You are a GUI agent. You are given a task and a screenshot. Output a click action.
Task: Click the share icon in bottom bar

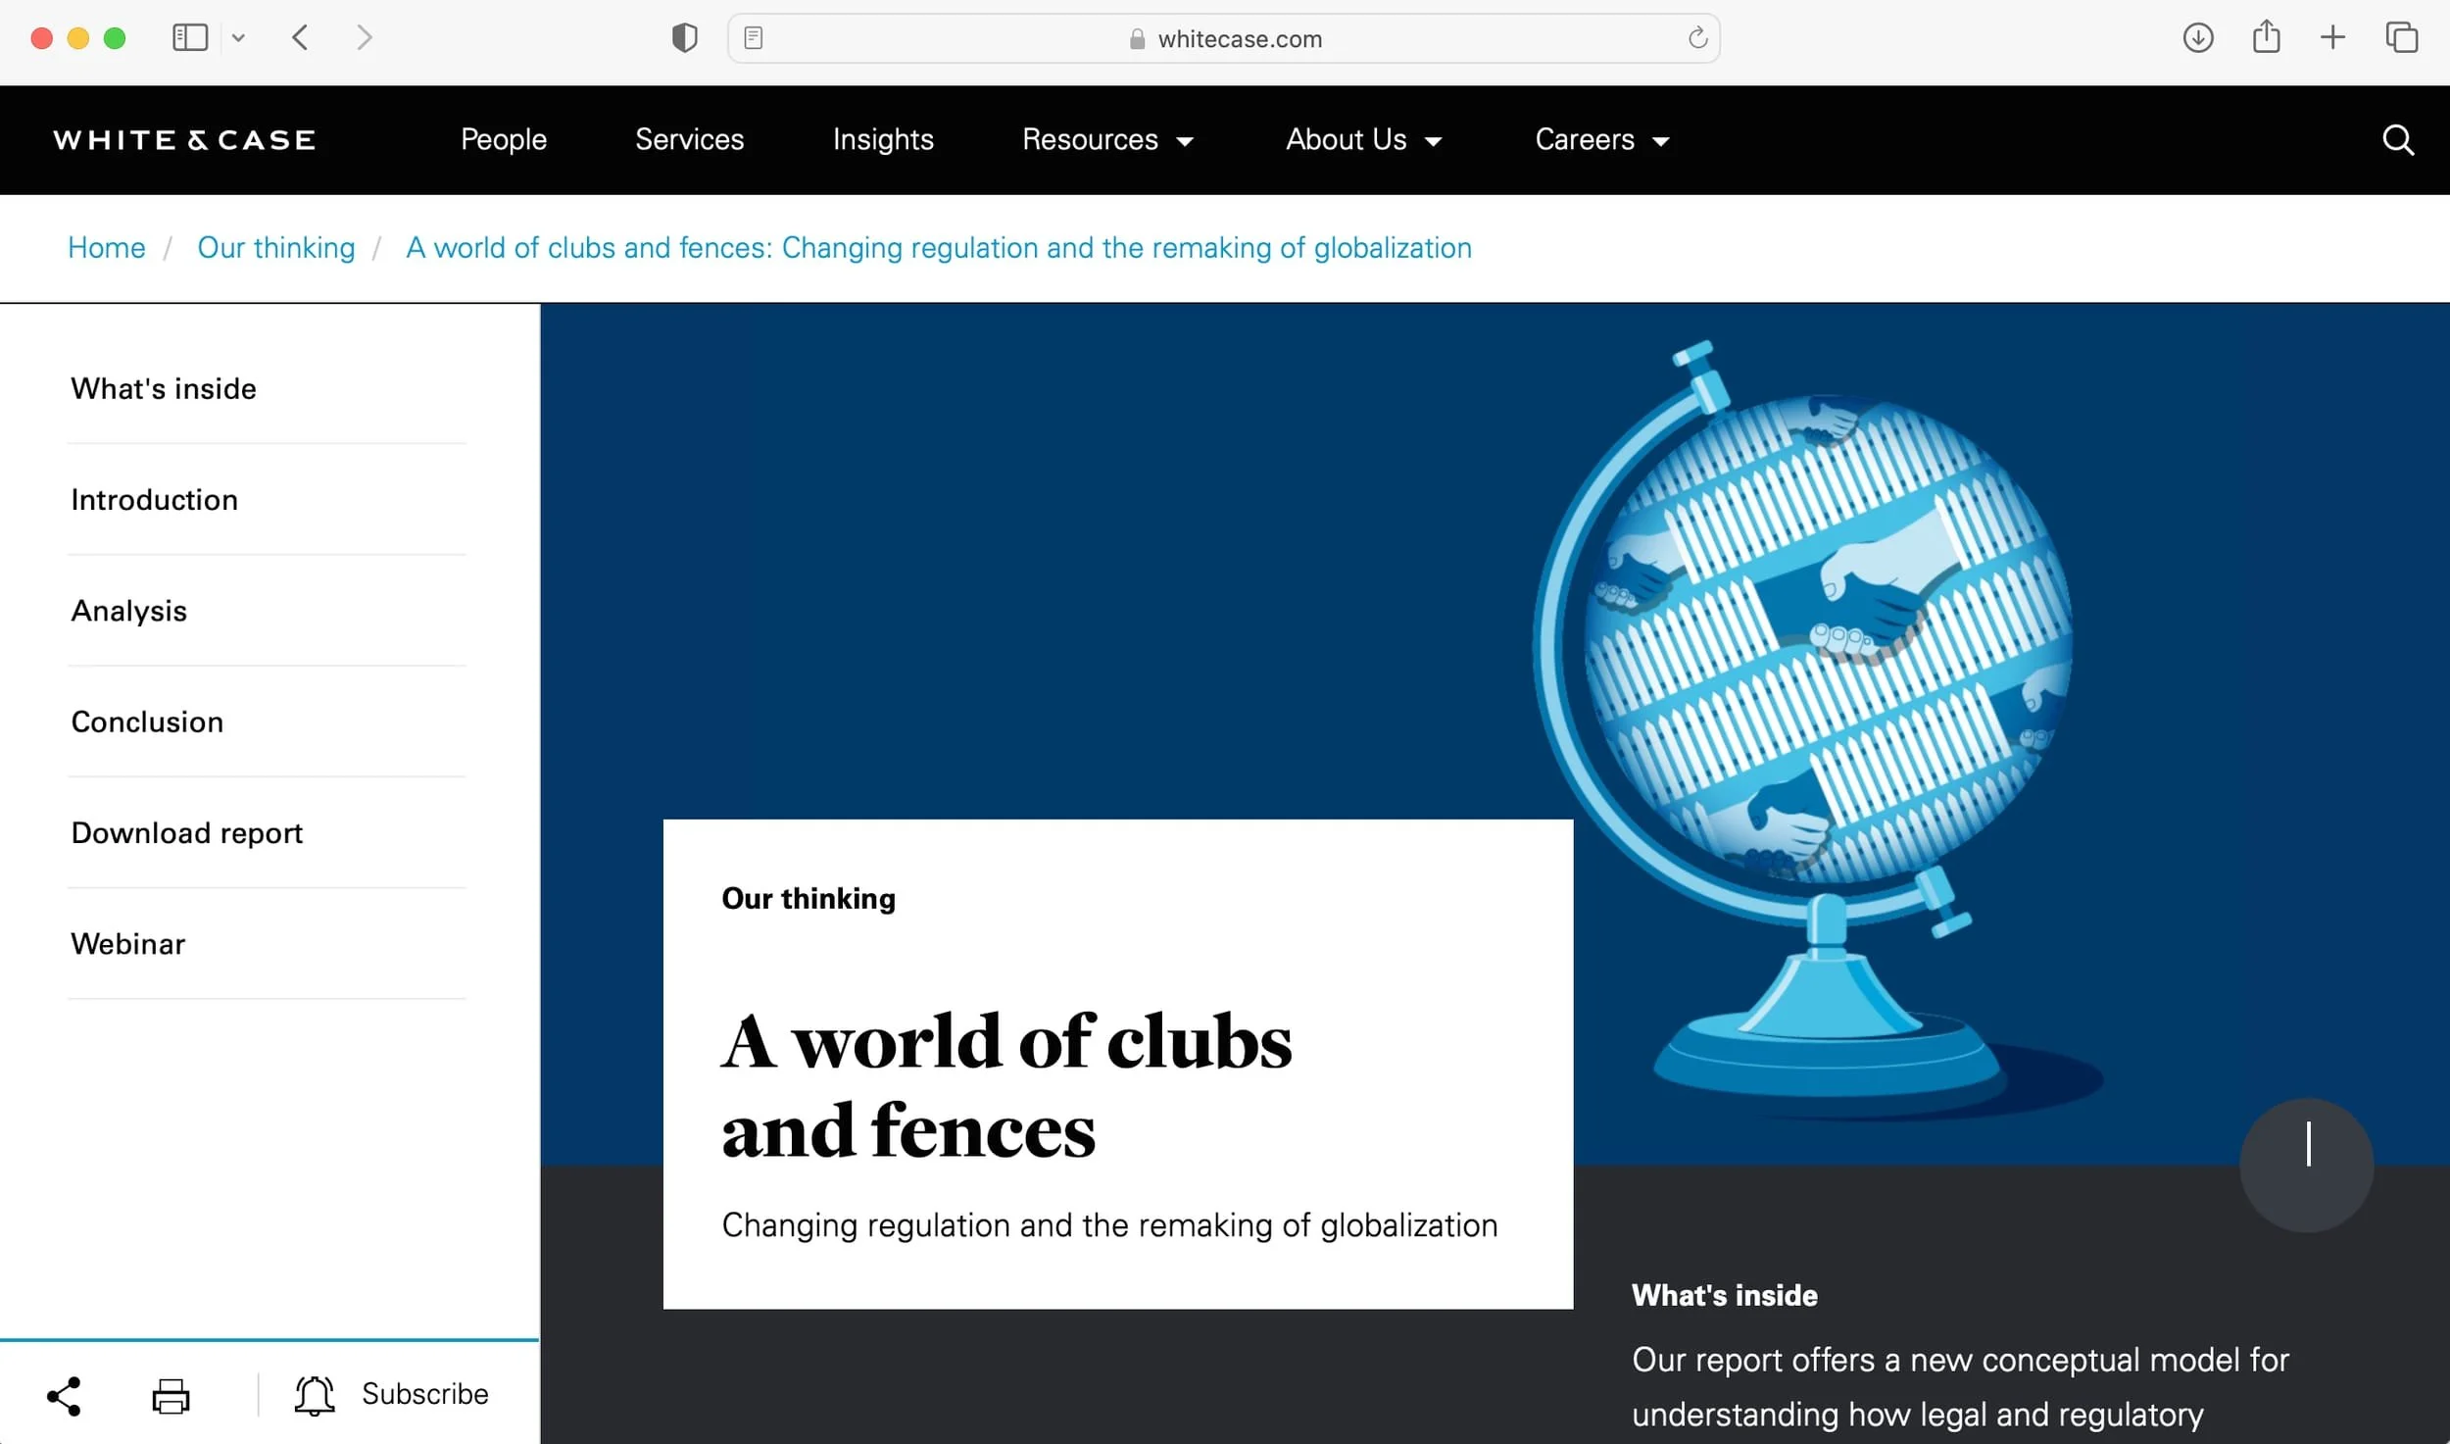[65, 1395]
